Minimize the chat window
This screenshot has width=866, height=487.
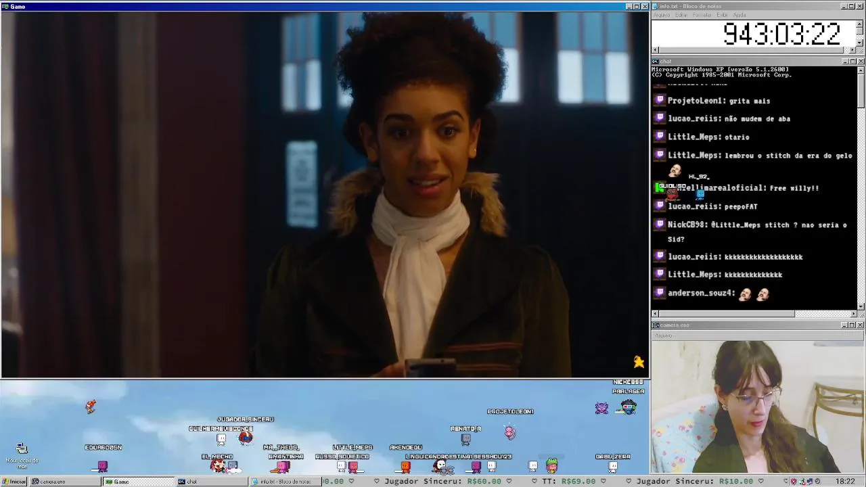(x=845, y=62)
